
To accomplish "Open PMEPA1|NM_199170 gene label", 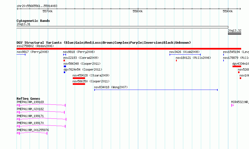I will click(30, 123).
